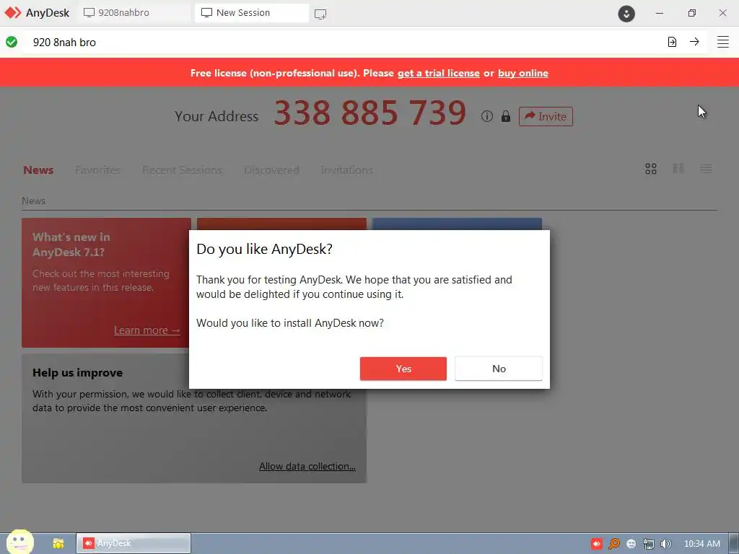Click 'Allow data collection...' link

[307, 466]
